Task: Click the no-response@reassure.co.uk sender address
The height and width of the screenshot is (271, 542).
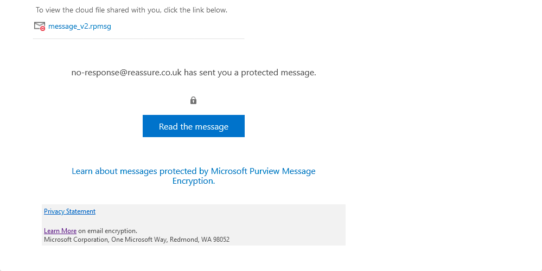Action: (126, 72)
